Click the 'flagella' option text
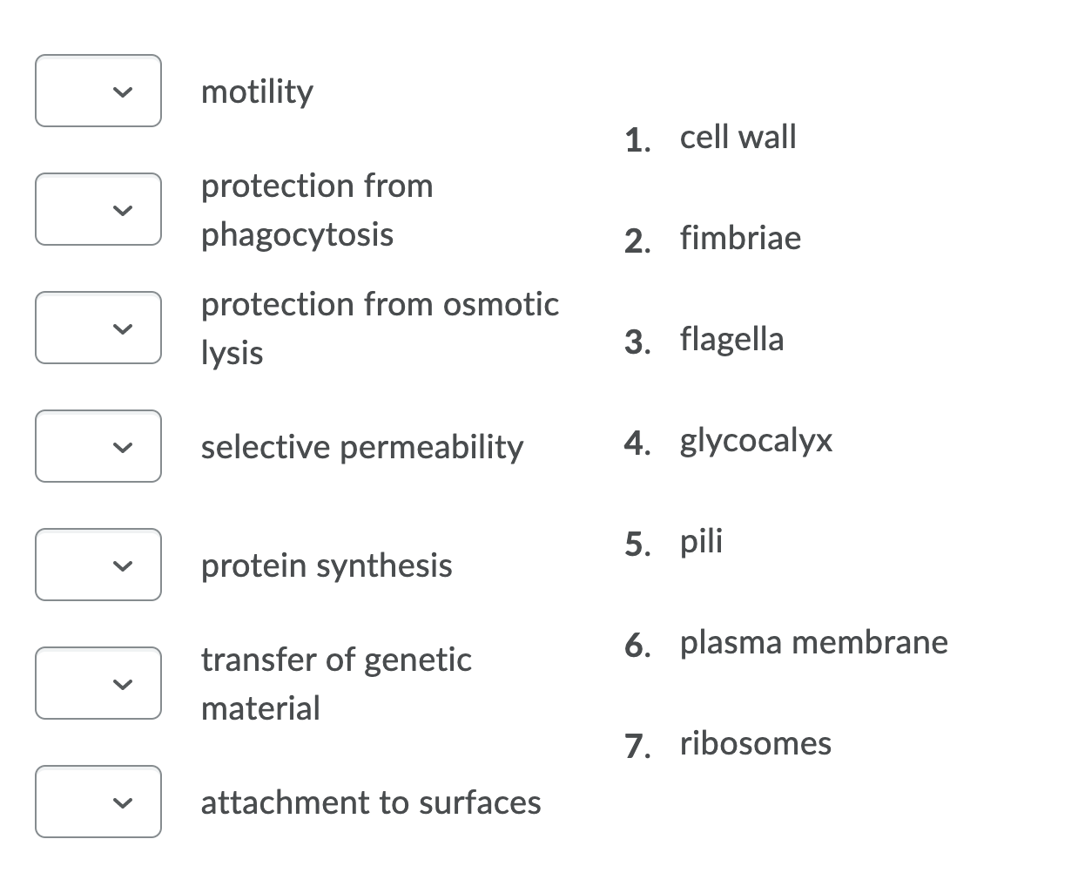This screenshot has height=873, width=1078. click(731, 339)
